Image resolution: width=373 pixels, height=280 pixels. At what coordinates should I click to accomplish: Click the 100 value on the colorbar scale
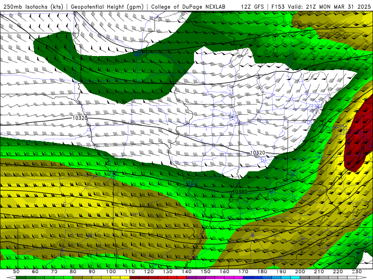click(x=111, y=272)
